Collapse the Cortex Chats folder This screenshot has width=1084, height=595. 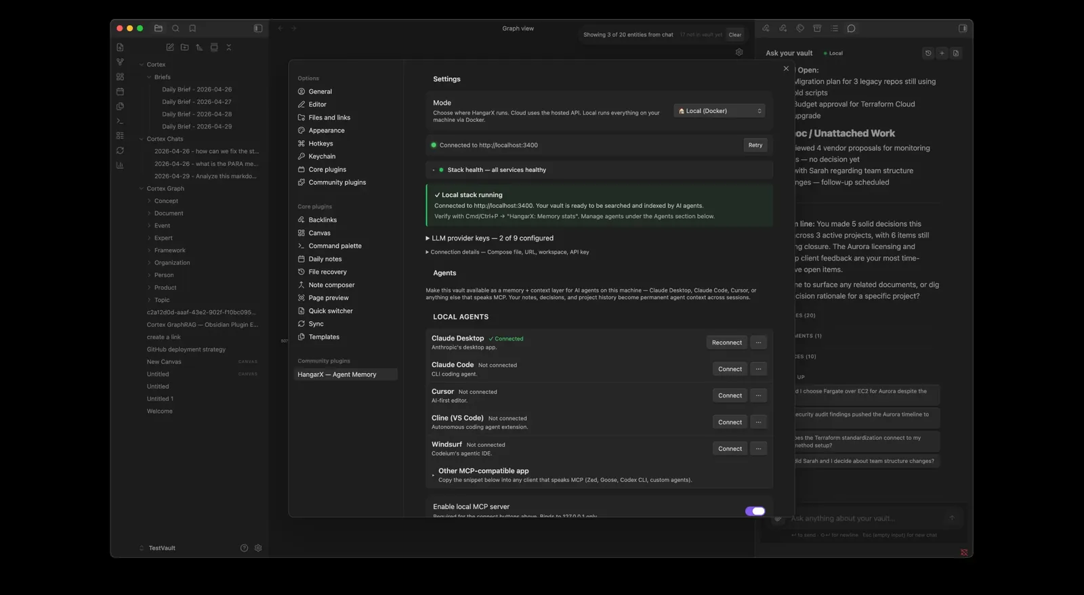[x=165, y=139]
